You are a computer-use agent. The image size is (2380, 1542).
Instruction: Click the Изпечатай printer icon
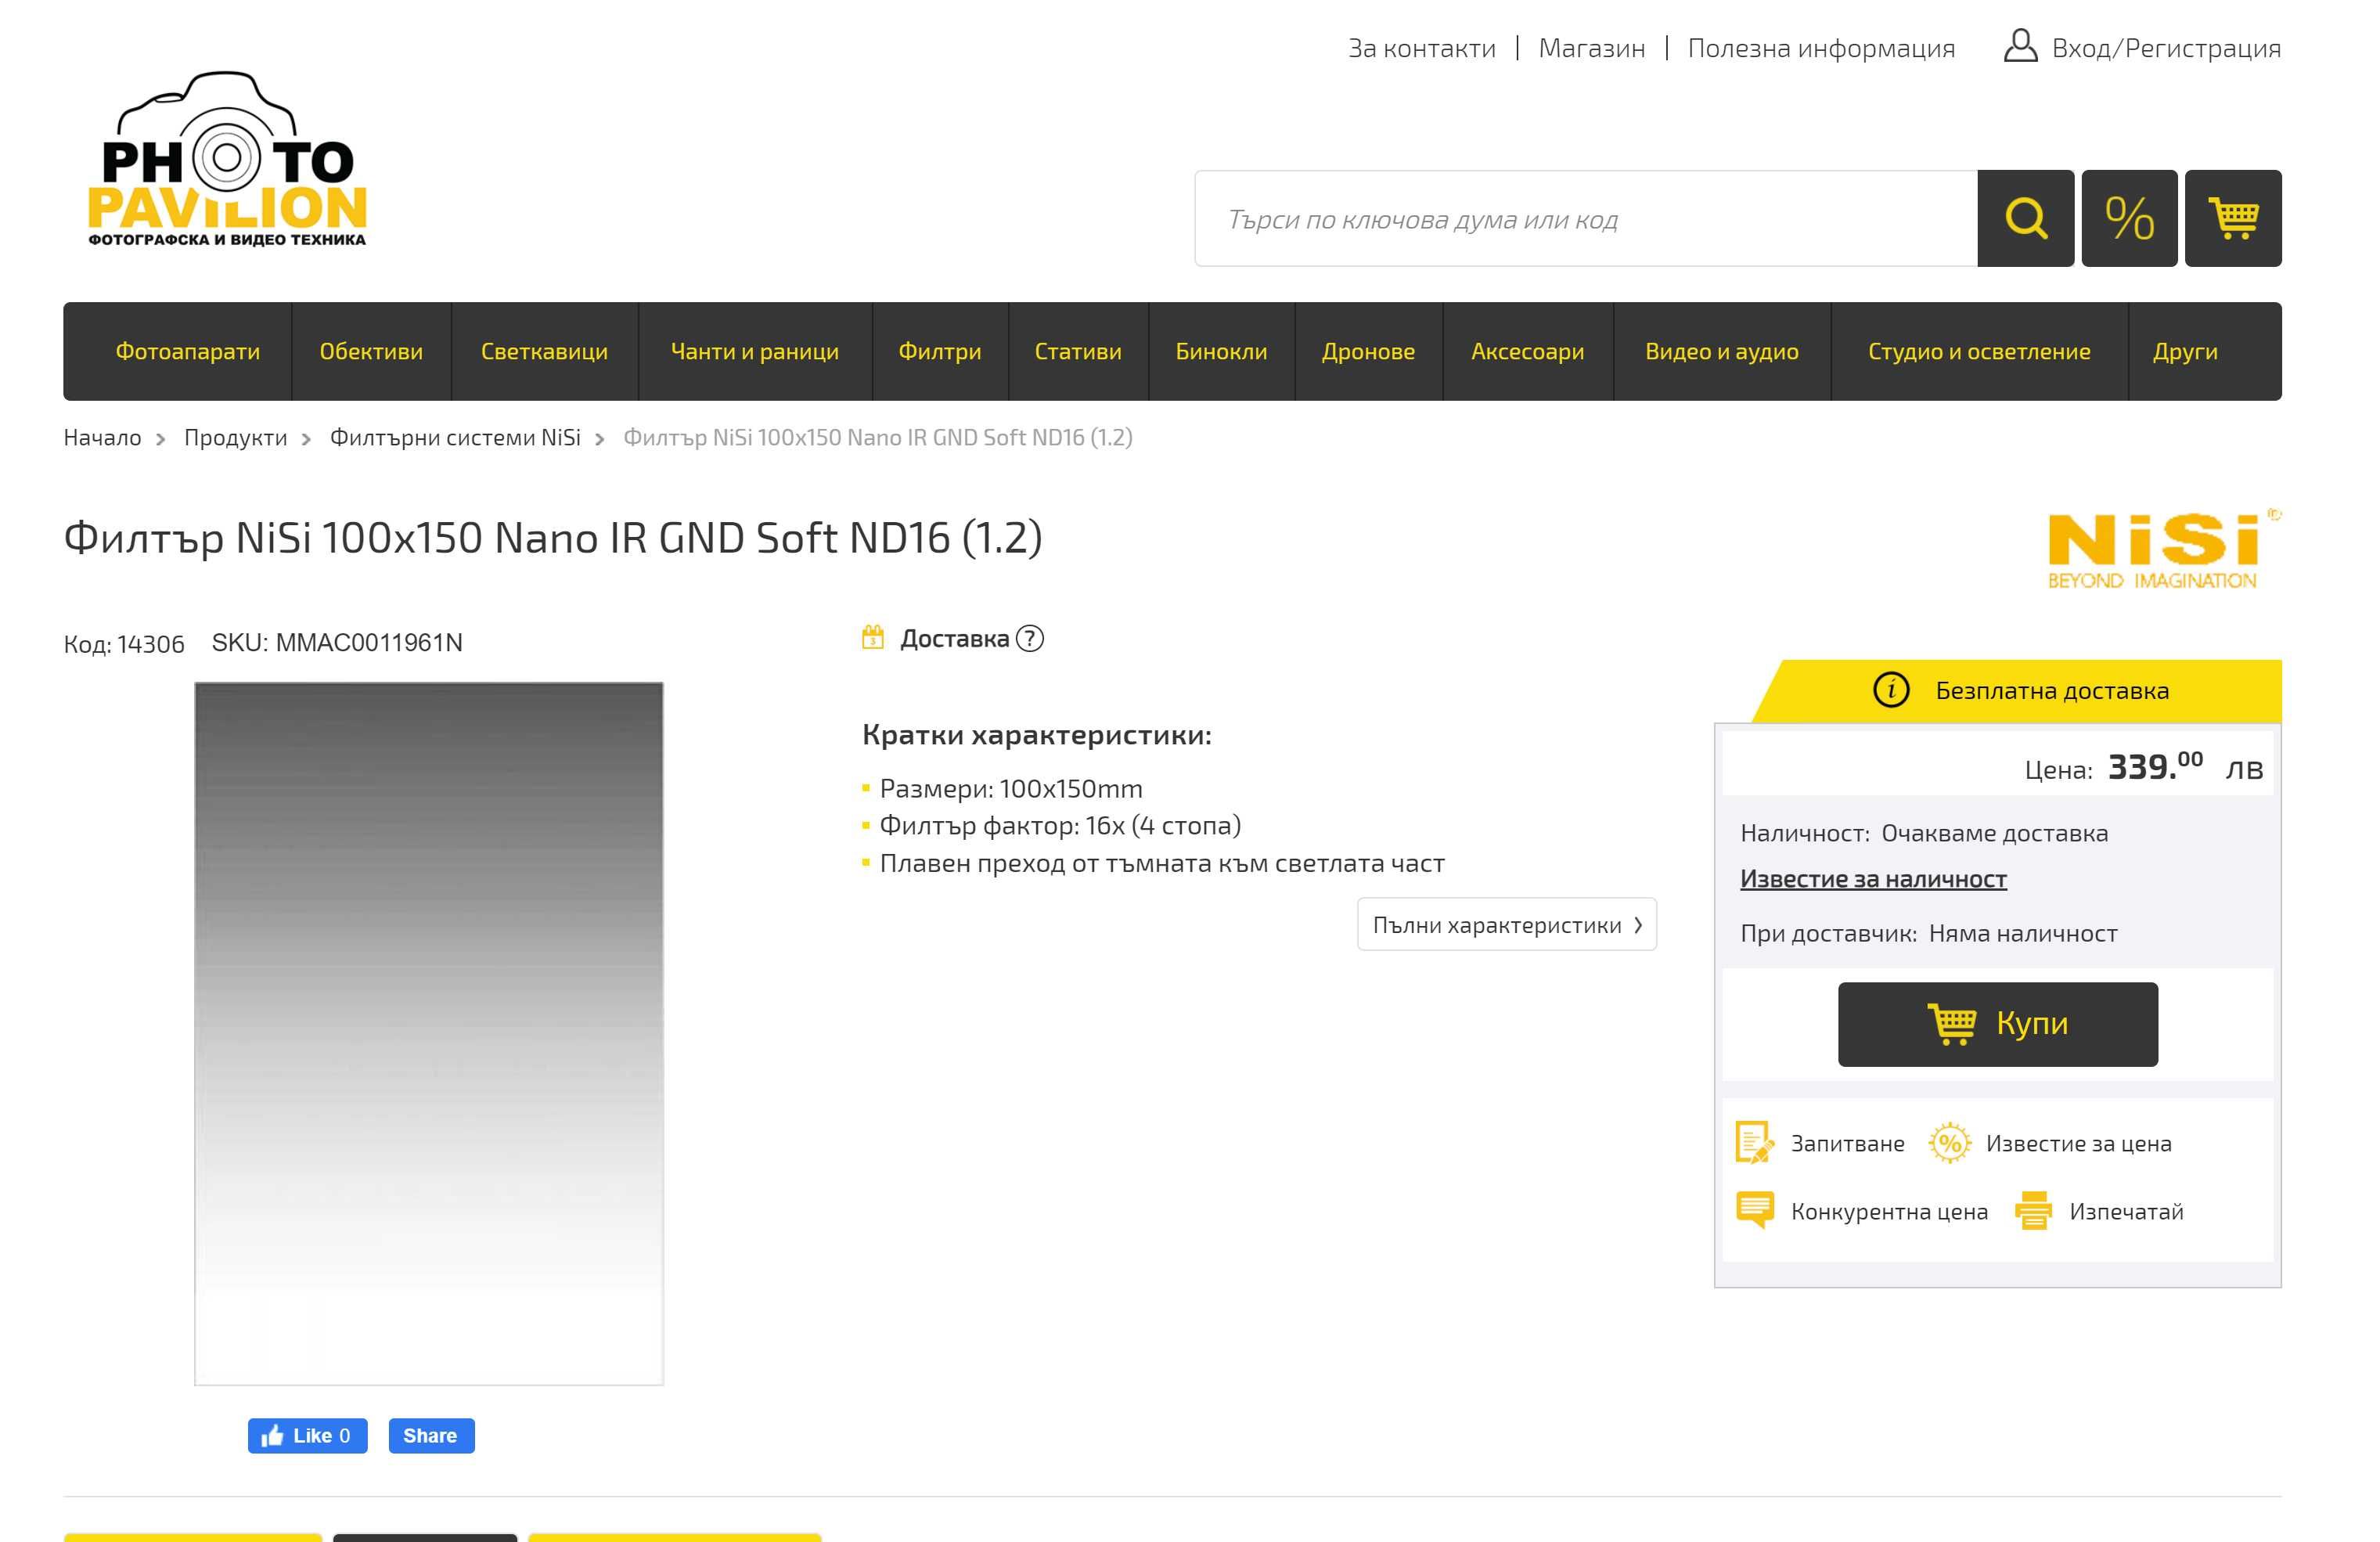2033,1210
